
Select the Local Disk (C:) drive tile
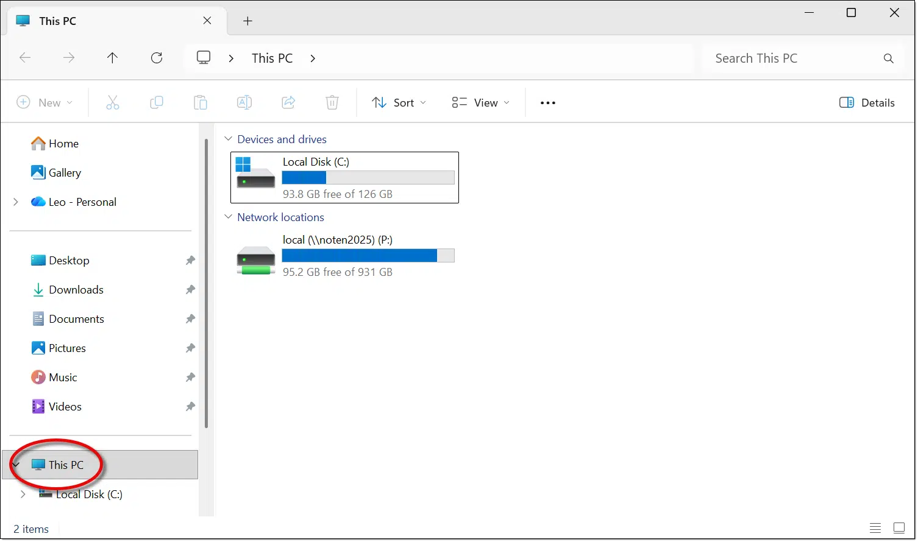(344, 177)
